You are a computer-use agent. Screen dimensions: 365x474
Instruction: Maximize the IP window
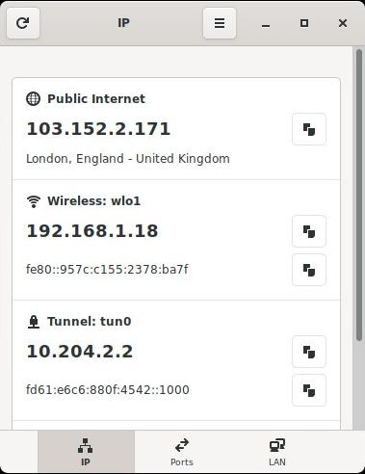[x=304, y=23]
